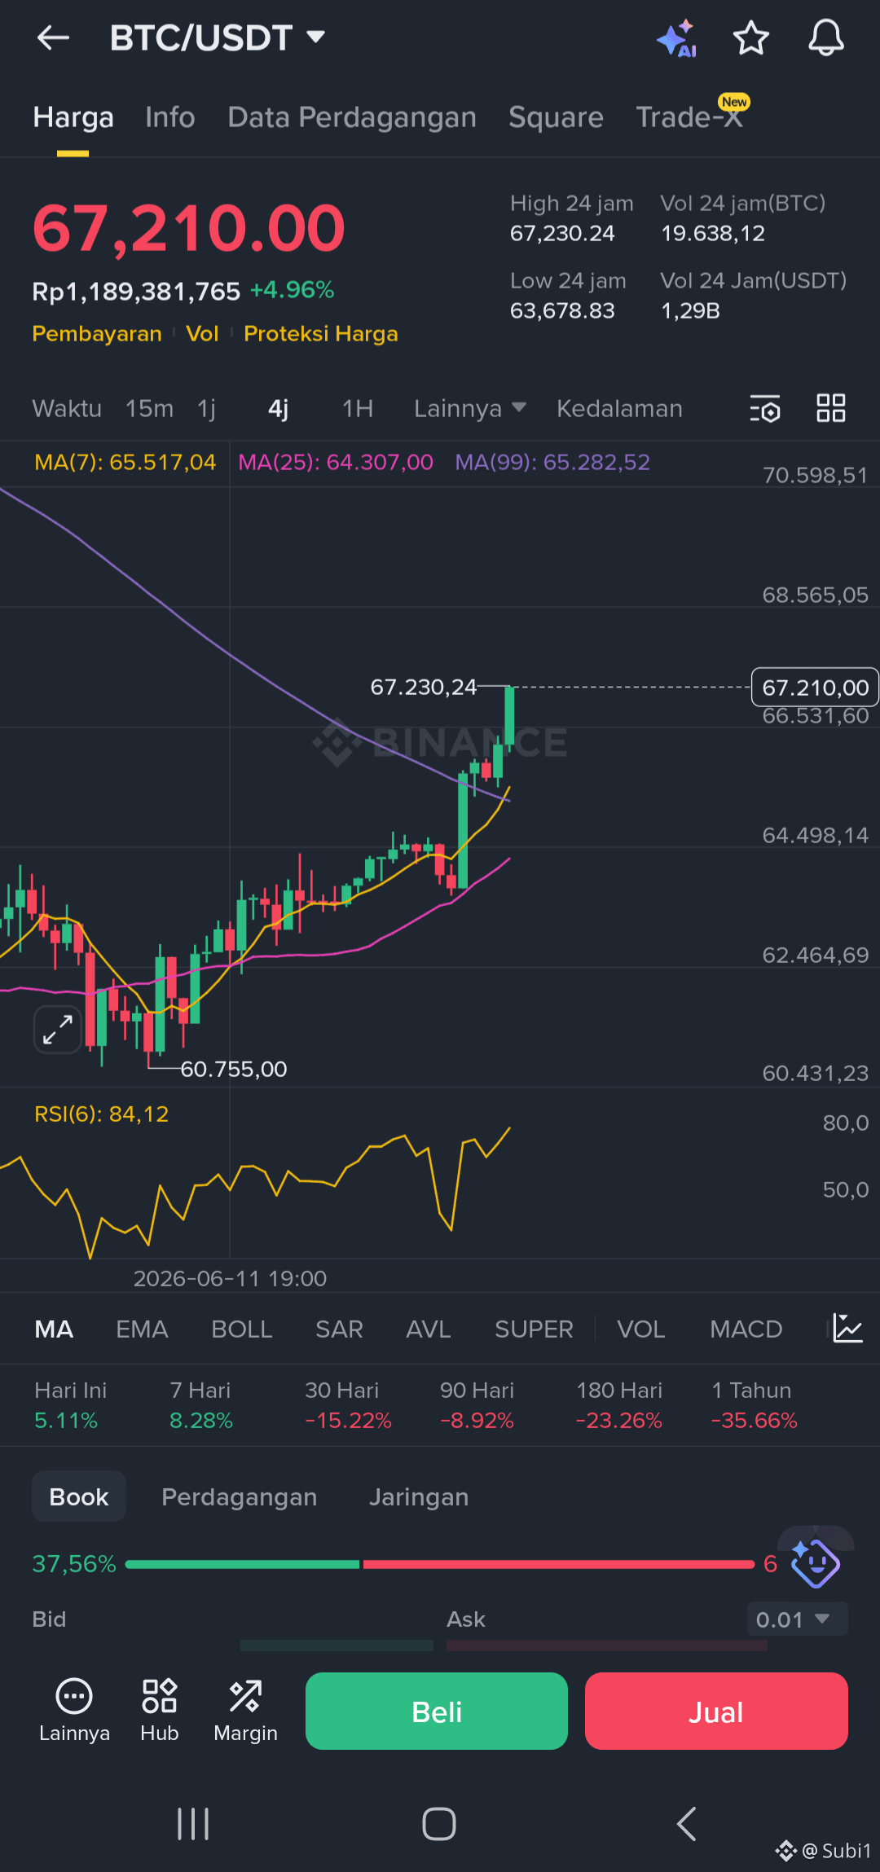
Task: Open the AI assistant sparkle icon
Action: pos(677,38)
